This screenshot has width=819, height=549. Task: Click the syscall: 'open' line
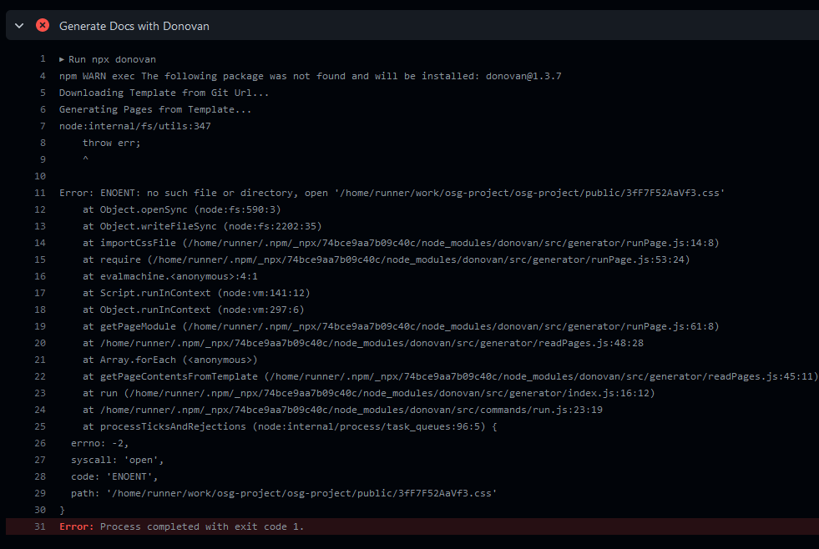(x=118, y=461)
